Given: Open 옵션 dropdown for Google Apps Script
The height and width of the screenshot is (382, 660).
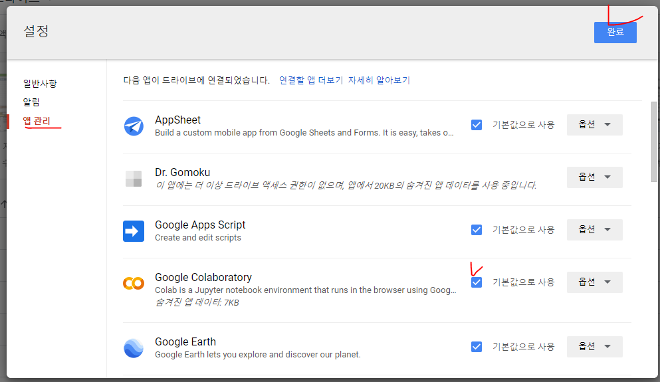Looking at the screenshot, I should [594, 230].
